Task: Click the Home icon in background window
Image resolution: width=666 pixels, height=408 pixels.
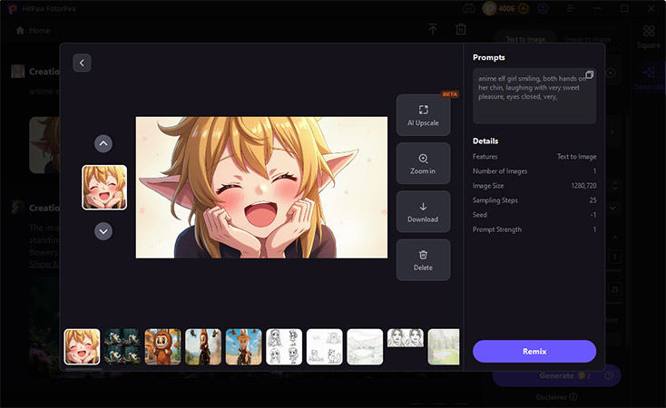Action: [x=20, y=30]
